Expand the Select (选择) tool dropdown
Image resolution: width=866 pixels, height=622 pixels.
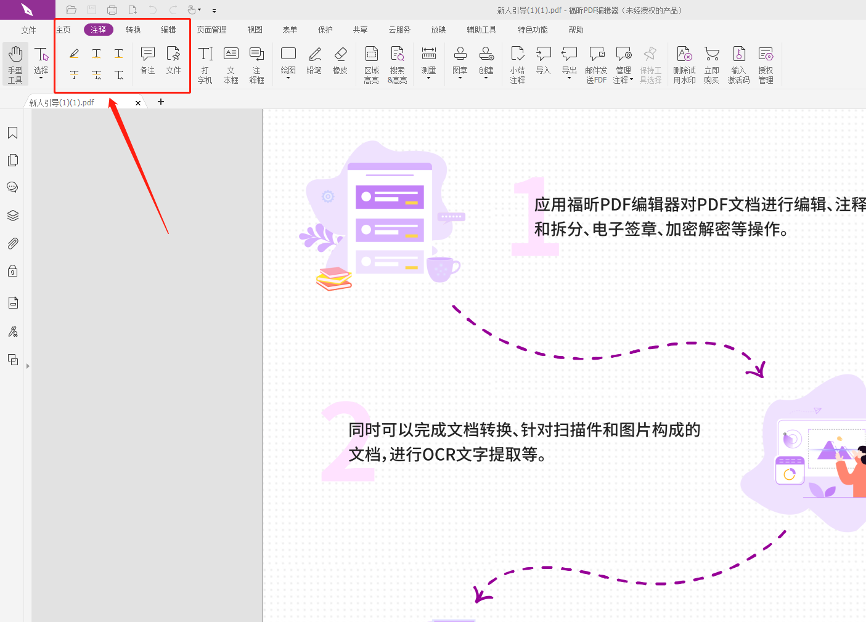click(x=41, y=78)
